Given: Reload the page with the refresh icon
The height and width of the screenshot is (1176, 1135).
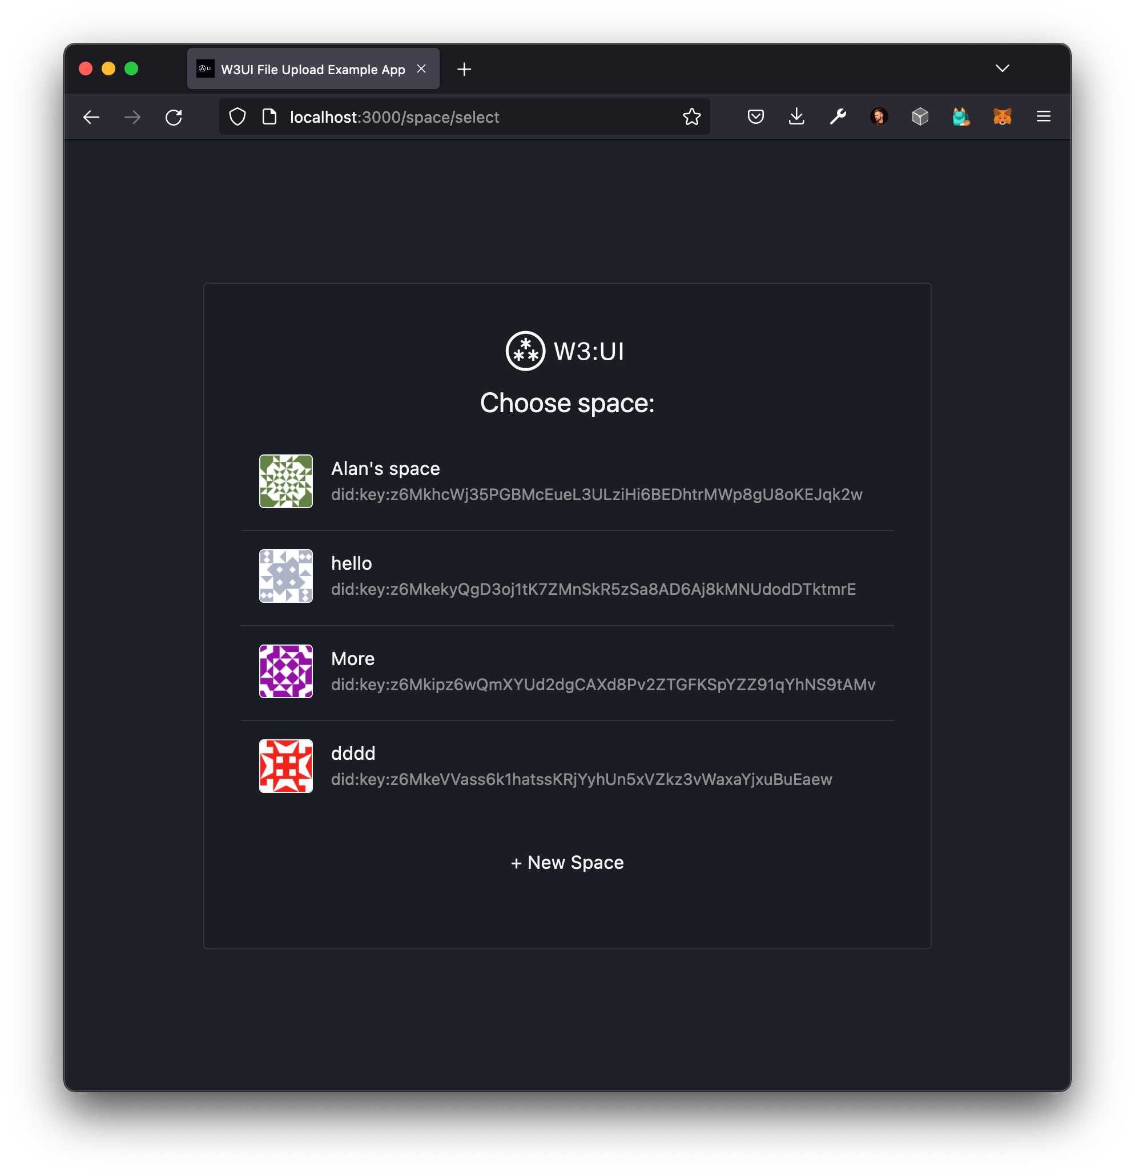Looking at the screenshot, I should [x=174, y=117].
